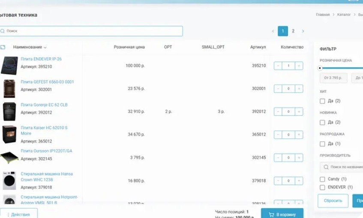The width and height of the screenshot is (363, 218).
Task: Open page 2 in pagination
Action: click(x=293, y=31)
